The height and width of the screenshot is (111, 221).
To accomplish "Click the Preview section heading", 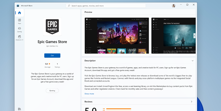I will point(88,12).
